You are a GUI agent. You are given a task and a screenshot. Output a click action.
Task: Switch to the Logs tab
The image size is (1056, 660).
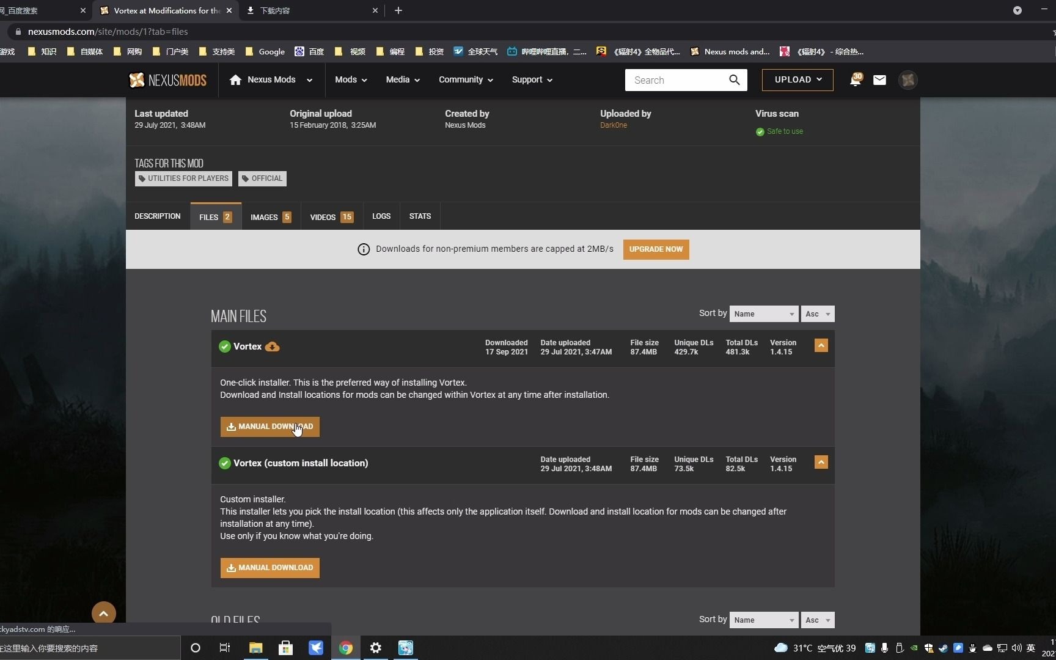point(381,216)
